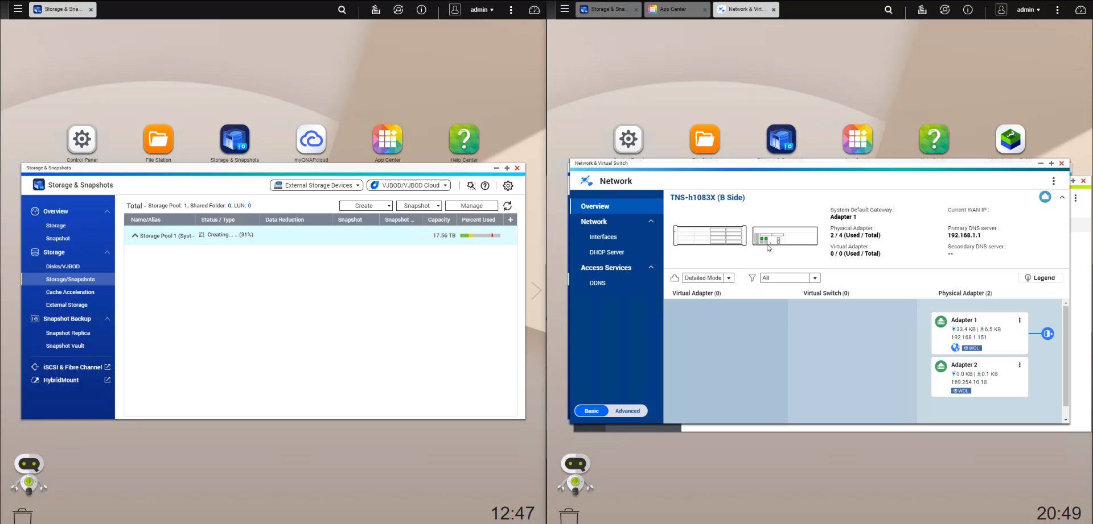Screen dimensions: 1093x524
Task: Expand the Detailed Mode dropdown
Action: coord(708,278)
